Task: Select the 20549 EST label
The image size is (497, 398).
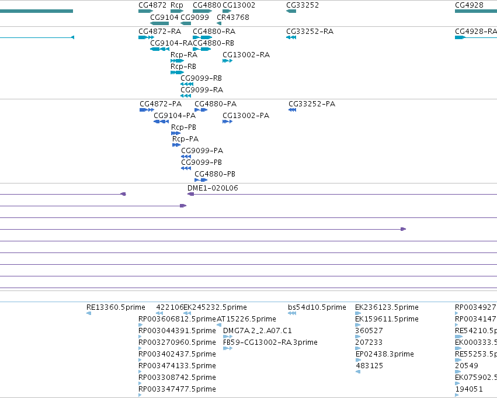Action: [x=467, y=366]
